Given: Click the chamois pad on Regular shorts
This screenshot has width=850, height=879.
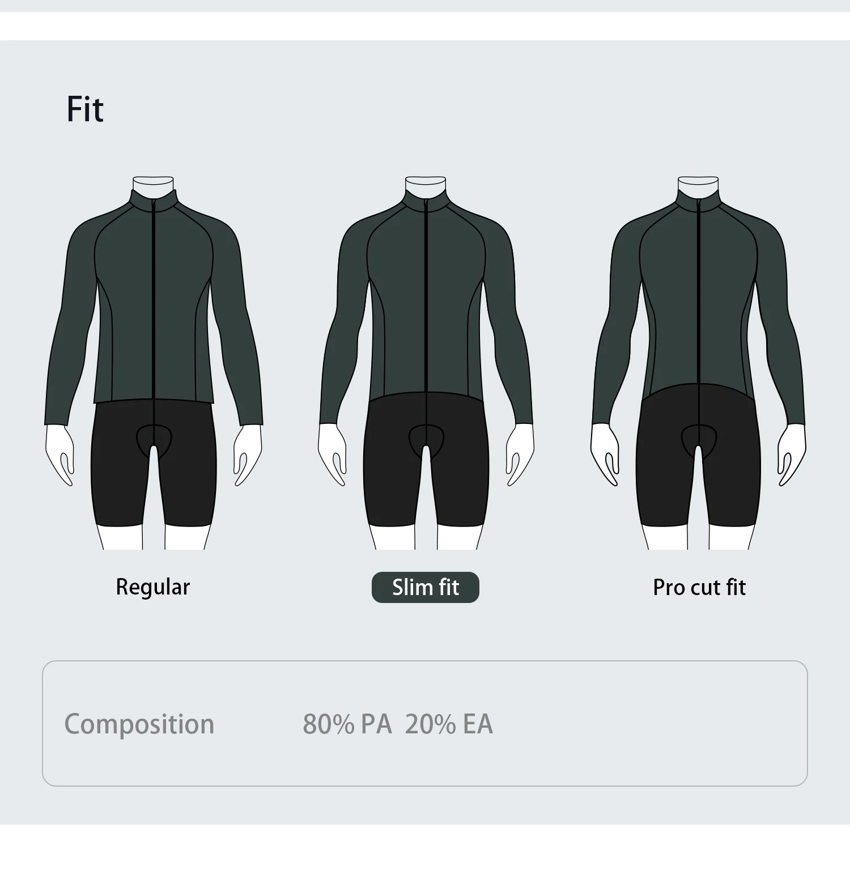Looking at the screenshot, I should (154, 437).
